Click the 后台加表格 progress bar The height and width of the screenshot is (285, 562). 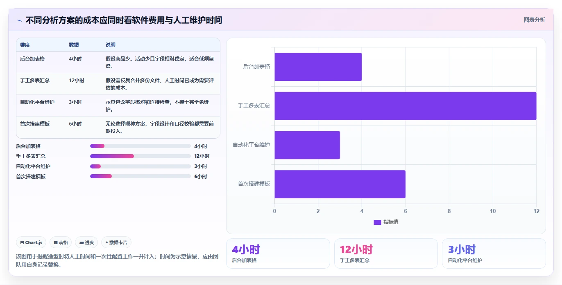[140, 146]
